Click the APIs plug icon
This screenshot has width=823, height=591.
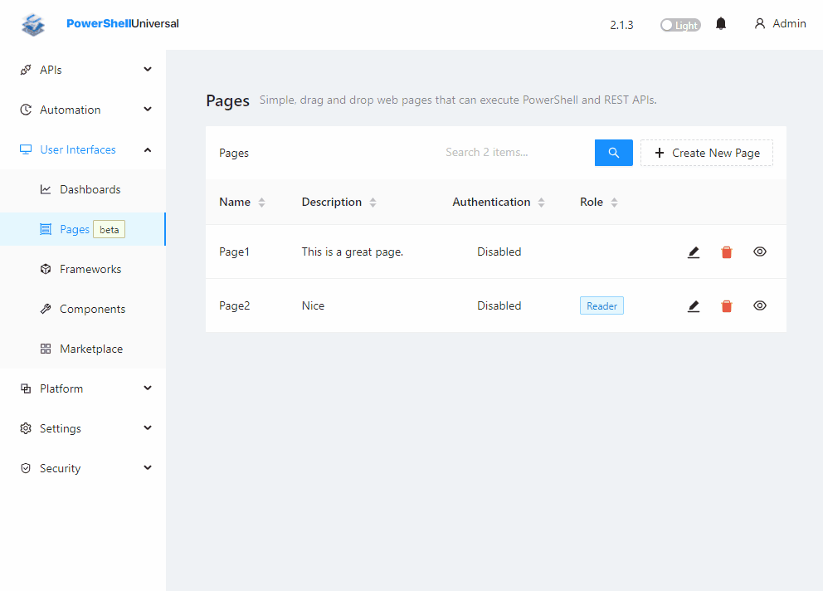coord(25,70)
